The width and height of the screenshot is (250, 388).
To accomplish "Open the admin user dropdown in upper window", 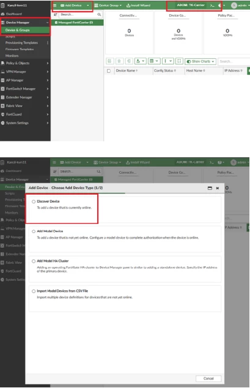I will [240, 5].
